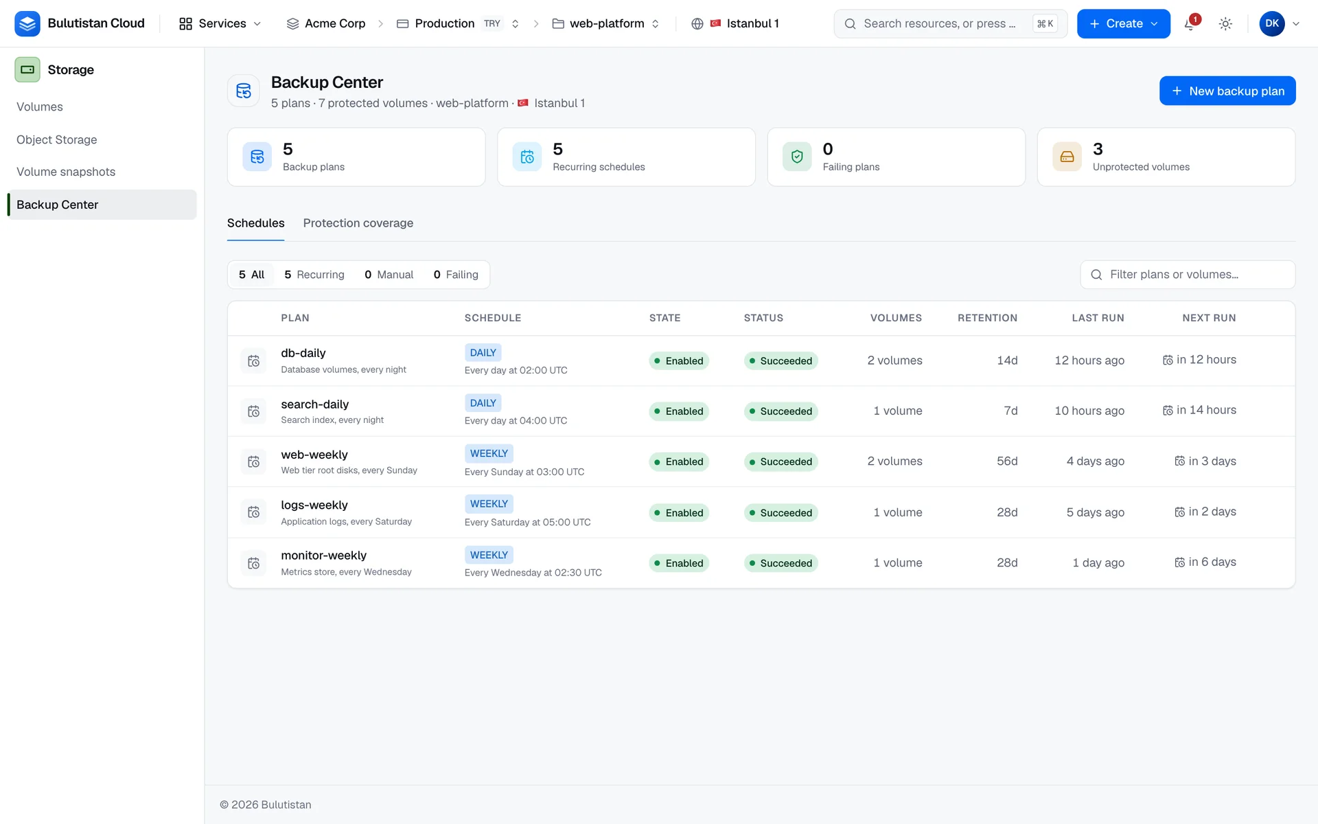Click the Recurring schedules calendar icon

(527, 157)
